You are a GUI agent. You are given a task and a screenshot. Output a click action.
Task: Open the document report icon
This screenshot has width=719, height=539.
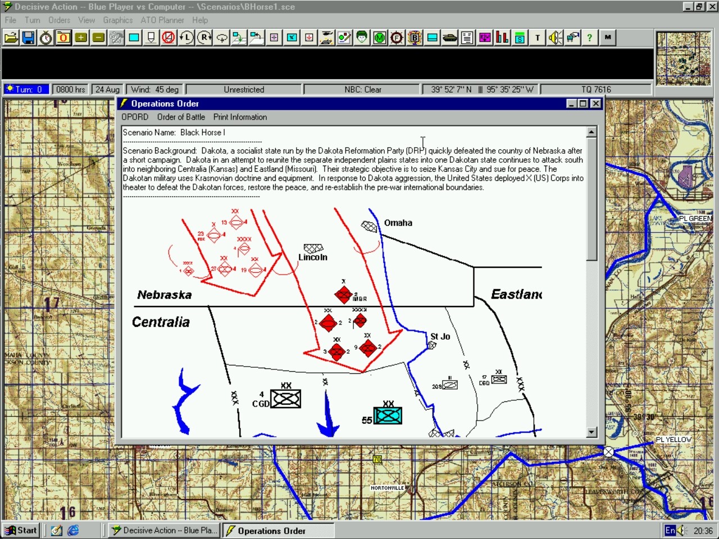coord(467,38)
